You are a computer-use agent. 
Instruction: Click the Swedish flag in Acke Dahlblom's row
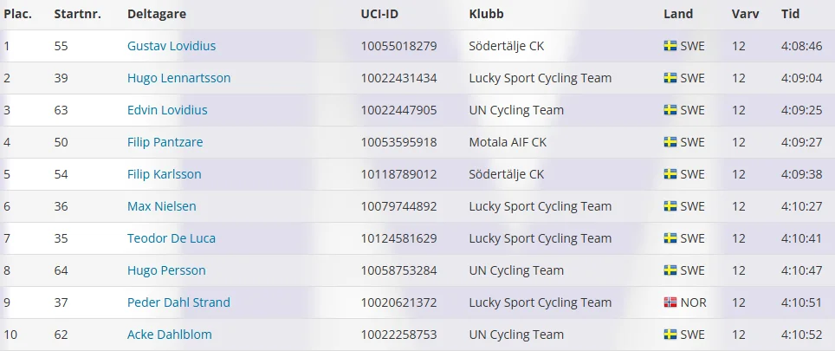coord(670,335)
